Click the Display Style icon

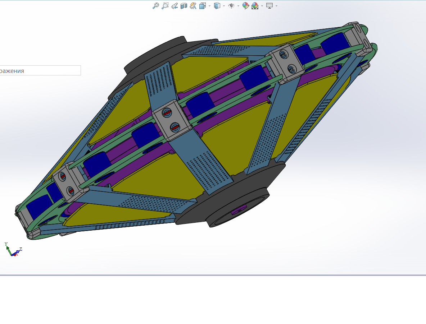point(217,6)
